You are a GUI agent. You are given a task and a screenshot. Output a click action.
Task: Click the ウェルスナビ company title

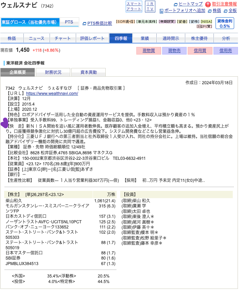[19, 5]
